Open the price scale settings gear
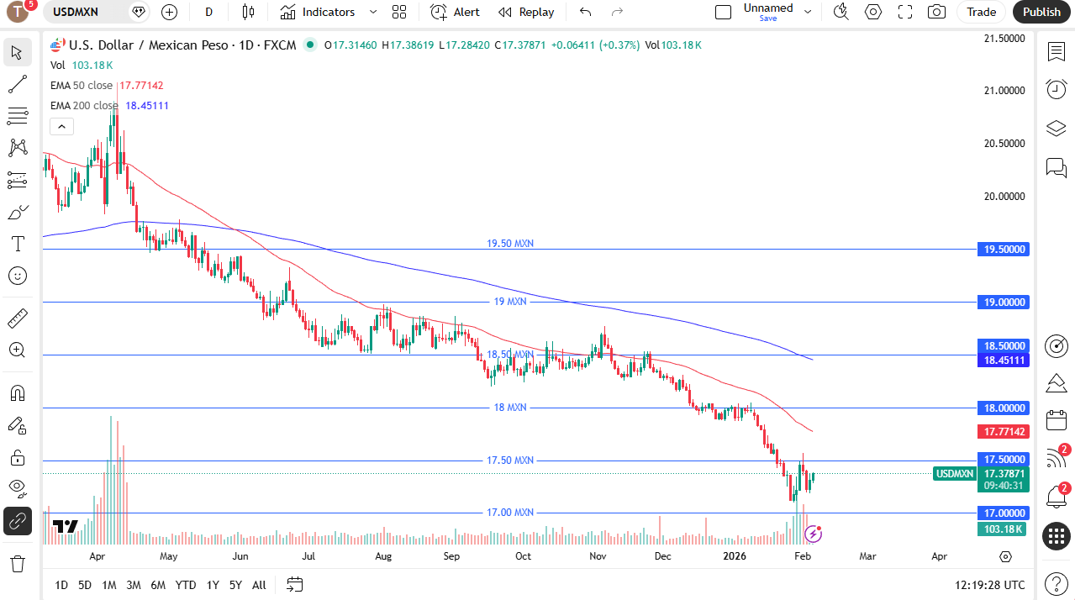 click(1005, 556)
